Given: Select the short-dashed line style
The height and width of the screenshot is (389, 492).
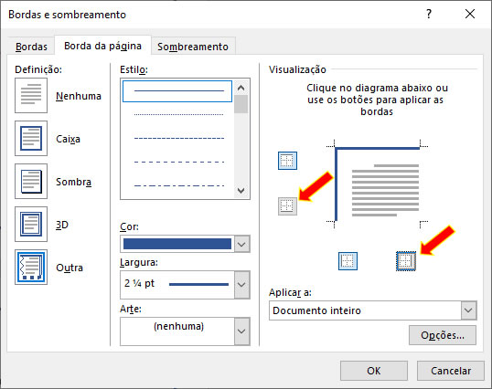Looking at the screenshot, I should 179,138.
